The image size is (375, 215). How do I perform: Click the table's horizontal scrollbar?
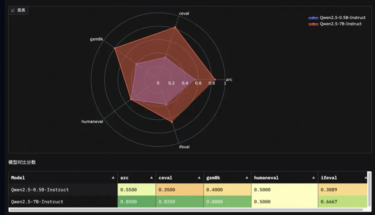[186, 210]
